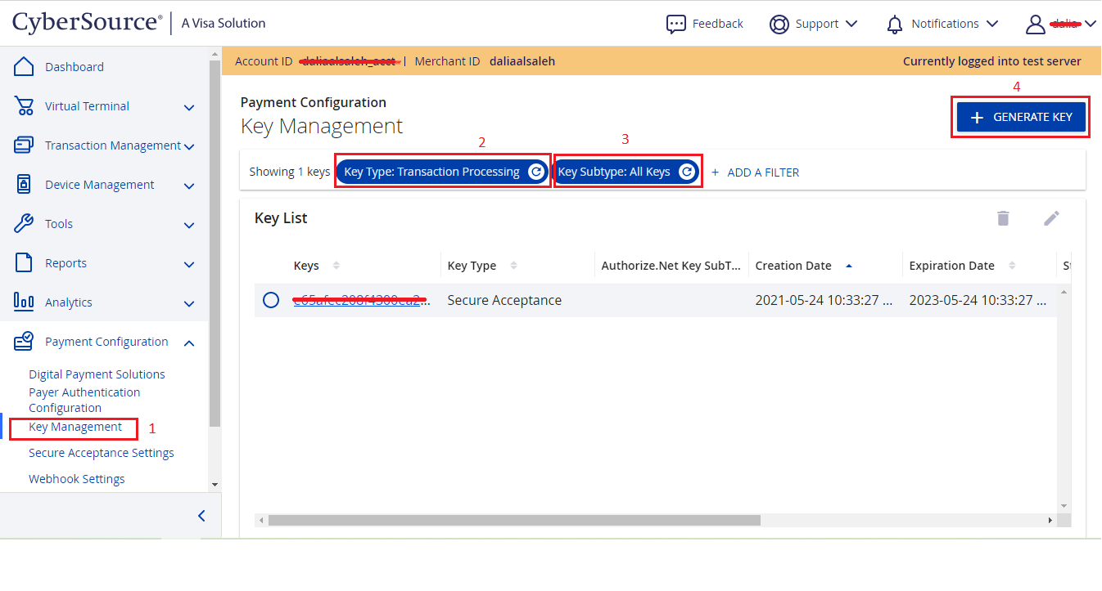This screenshot has height=591, width=1102.
Task: Select the Secure Acceptance key radio button
Action: [271, 300]
